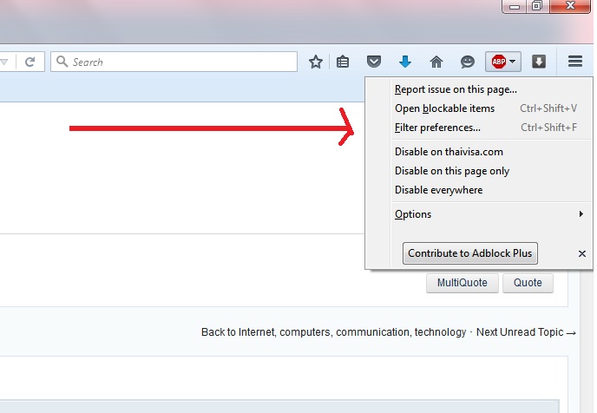
Task: Reload the page with refresh icon
Action: pyautogui.click(x=30, y=62)
